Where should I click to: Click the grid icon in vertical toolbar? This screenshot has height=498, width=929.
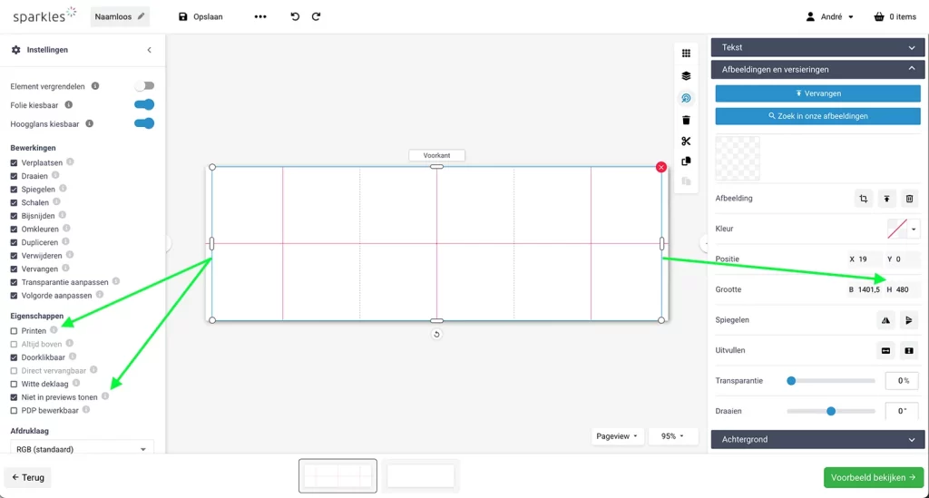tap(686, 54)
